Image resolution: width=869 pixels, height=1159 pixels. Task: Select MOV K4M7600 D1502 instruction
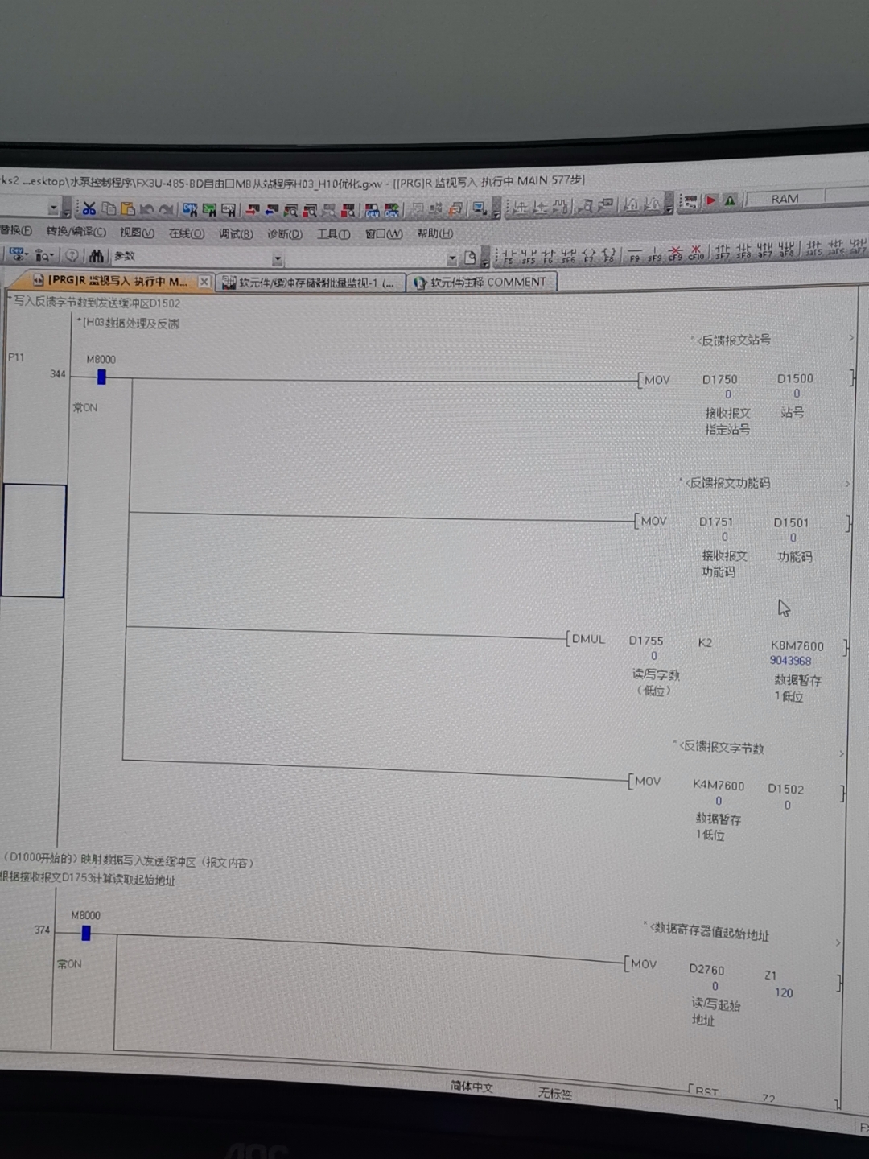click(x=735, y=786)
